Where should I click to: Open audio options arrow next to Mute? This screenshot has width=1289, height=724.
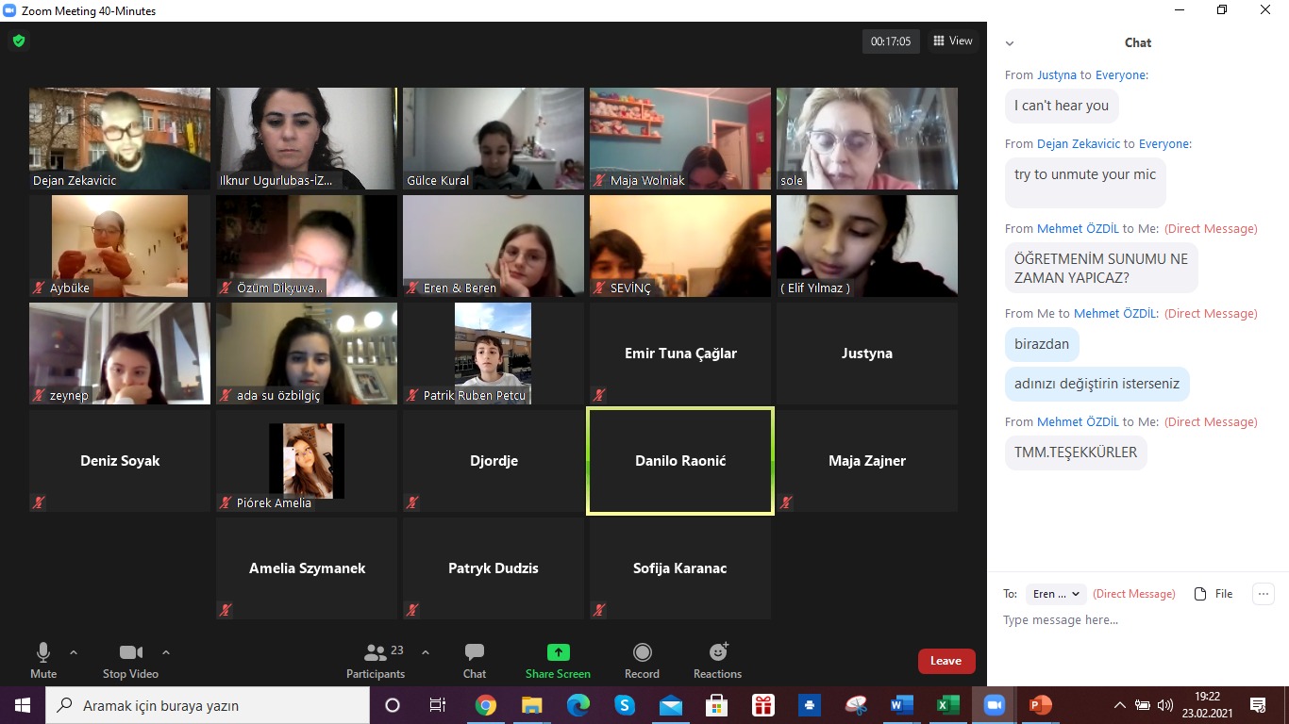(x=74, y=652)
